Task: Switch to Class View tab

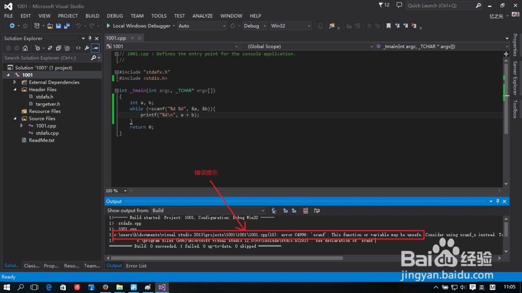Action: pos(32,266)
